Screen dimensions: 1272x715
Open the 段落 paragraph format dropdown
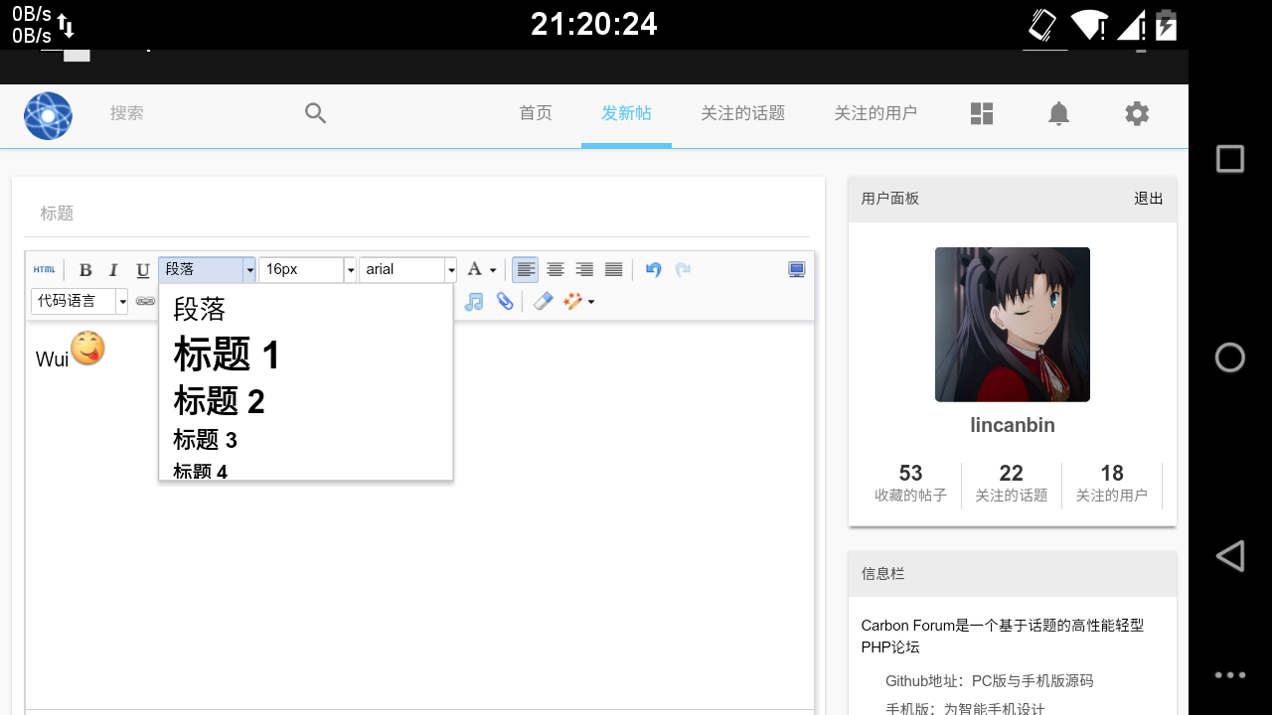(x=207, y=269)
